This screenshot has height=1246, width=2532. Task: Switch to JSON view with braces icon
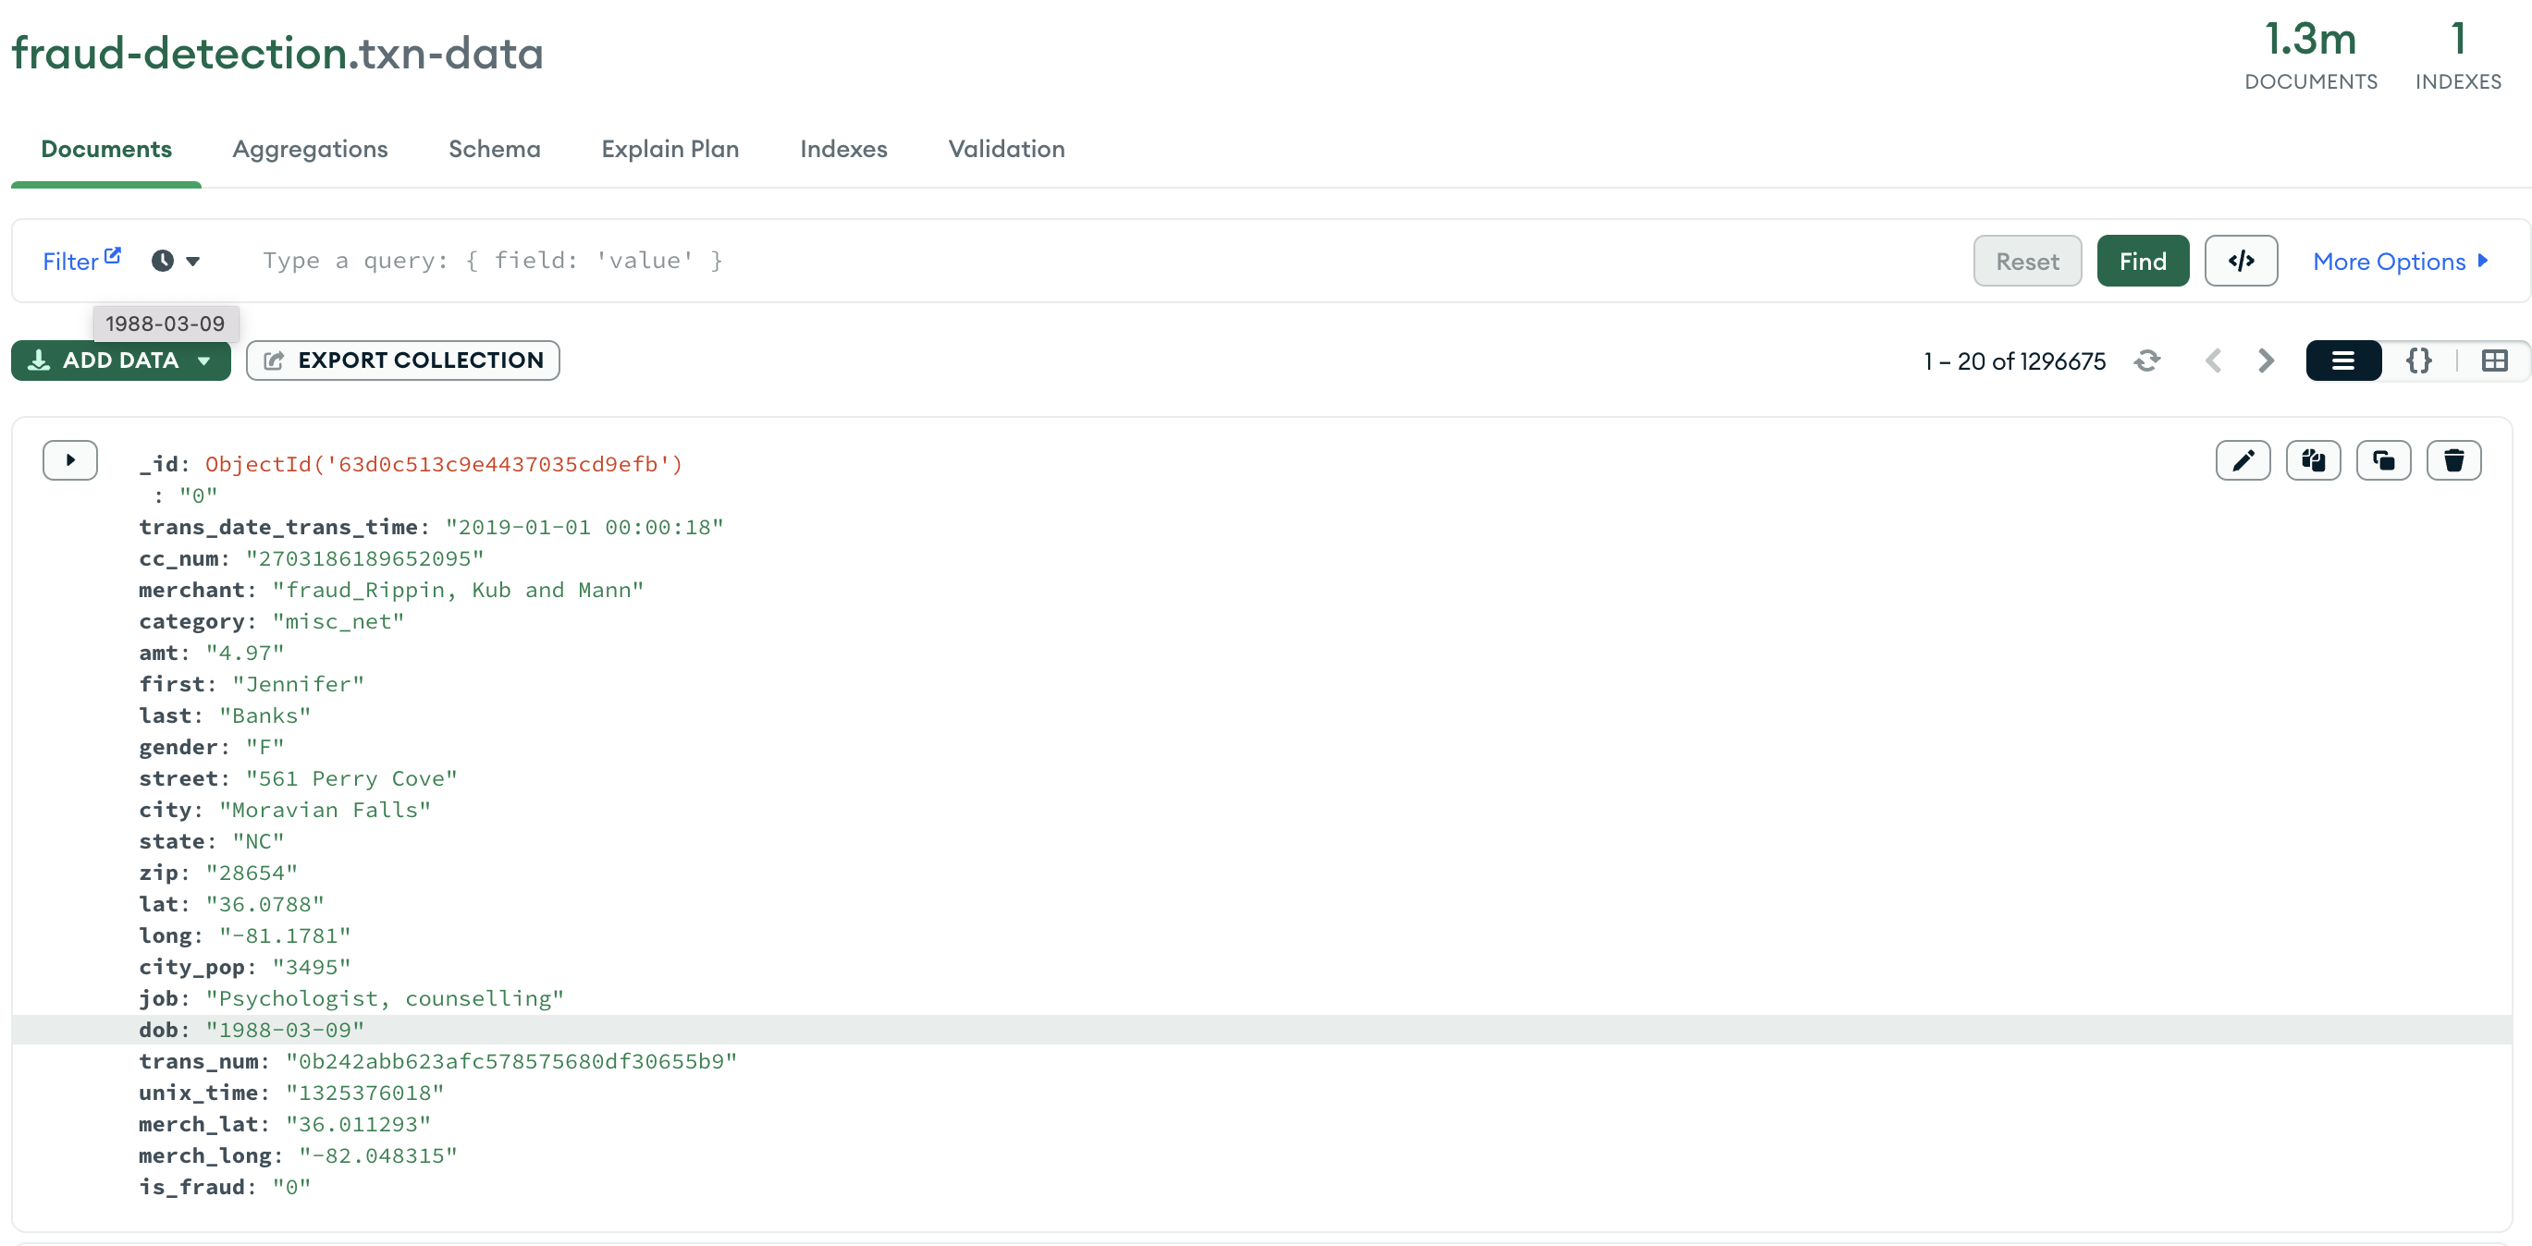point(2418,360)
